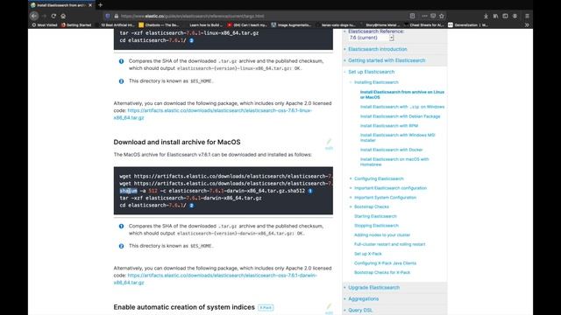
Task: Open Image Augmentation bookmark
Action: (291, 25)
